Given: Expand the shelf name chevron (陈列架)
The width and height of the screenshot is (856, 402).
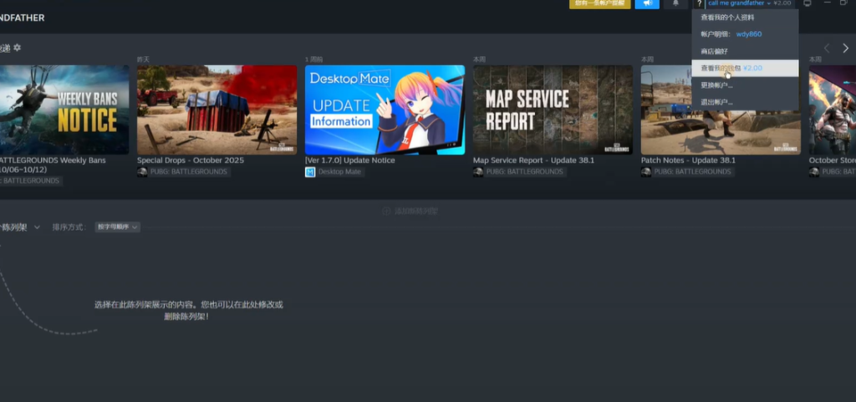Looking at the screenshot, I should [x=37, y=227].
